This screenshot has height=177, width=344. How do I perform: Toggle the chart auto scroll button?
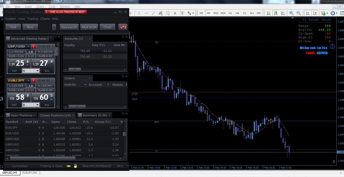[x=308, y=13]
